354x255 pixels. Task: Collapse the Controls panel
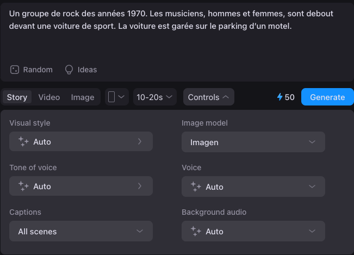[209, 97]
